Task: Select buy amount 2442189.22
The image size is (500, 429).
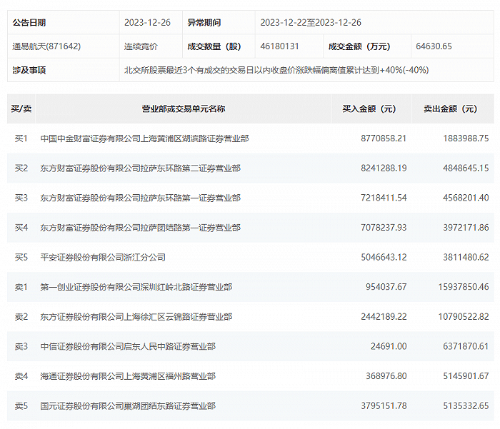Action: tap(384, 316)
